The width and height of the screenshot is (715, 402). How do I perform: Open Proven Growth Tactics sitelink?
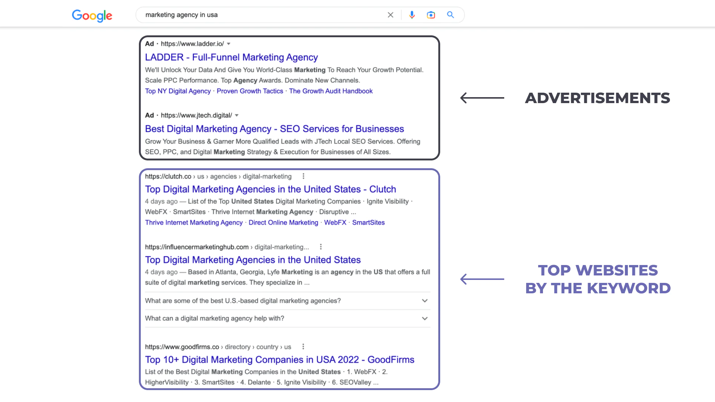pos(250,91)
